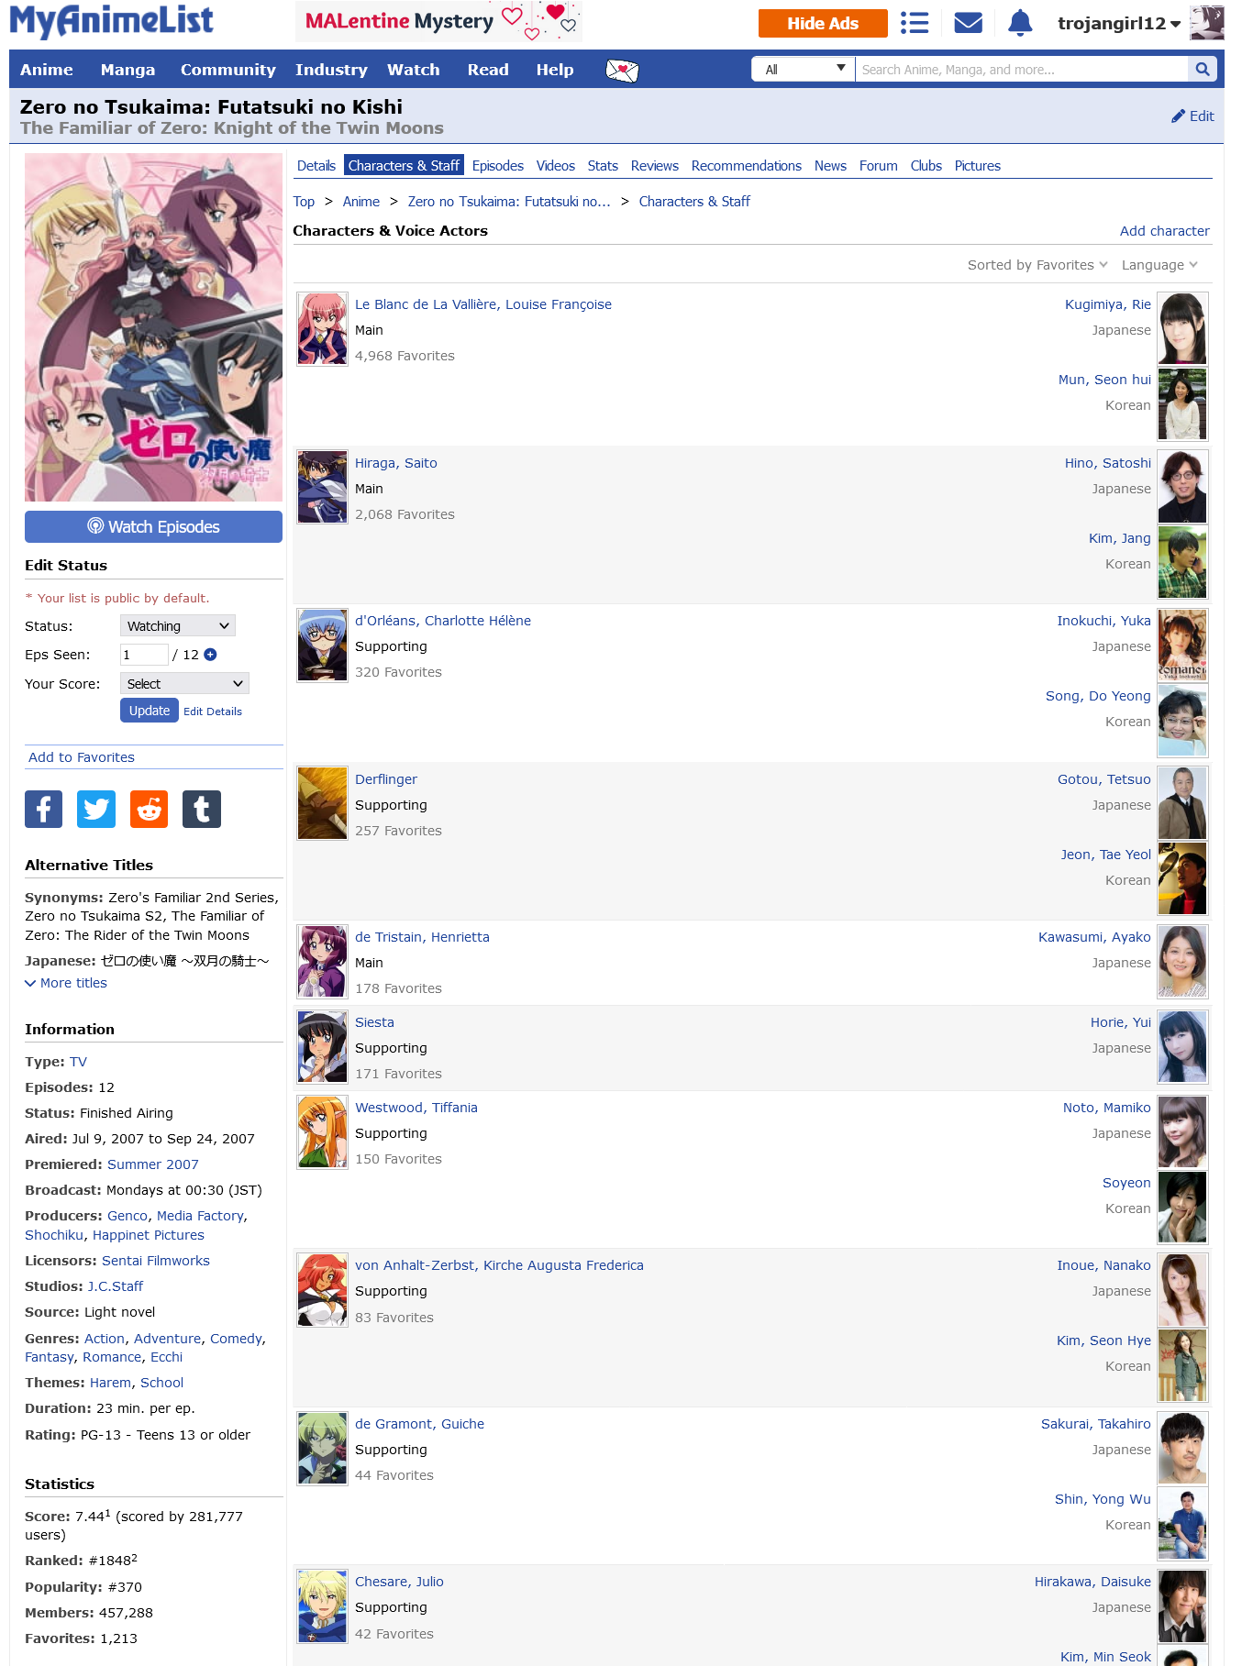
Task: Focus the search anime and manga field
Action: [x=1021, y=69]
